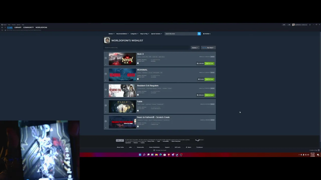Click the blue store search magnifier button
Image resolution: width=321 pixels, height=180 pixels.
click(199, 34)
